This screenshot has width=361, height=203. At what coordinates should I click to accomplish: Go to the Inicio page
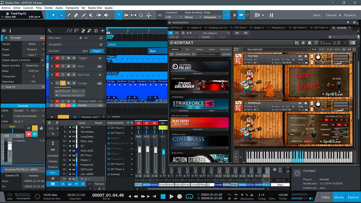tap(317, 15)
